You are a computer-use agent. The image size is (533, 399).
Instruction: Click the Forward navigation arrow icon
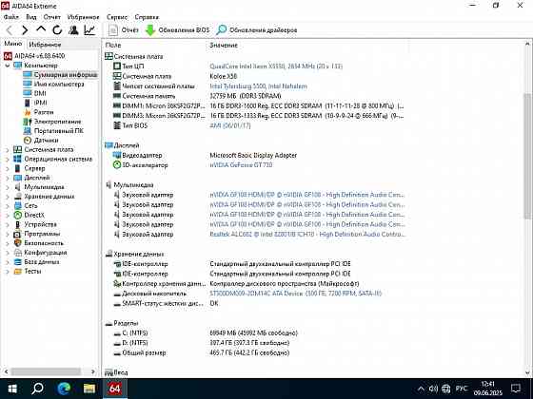(x=25, y=30)
